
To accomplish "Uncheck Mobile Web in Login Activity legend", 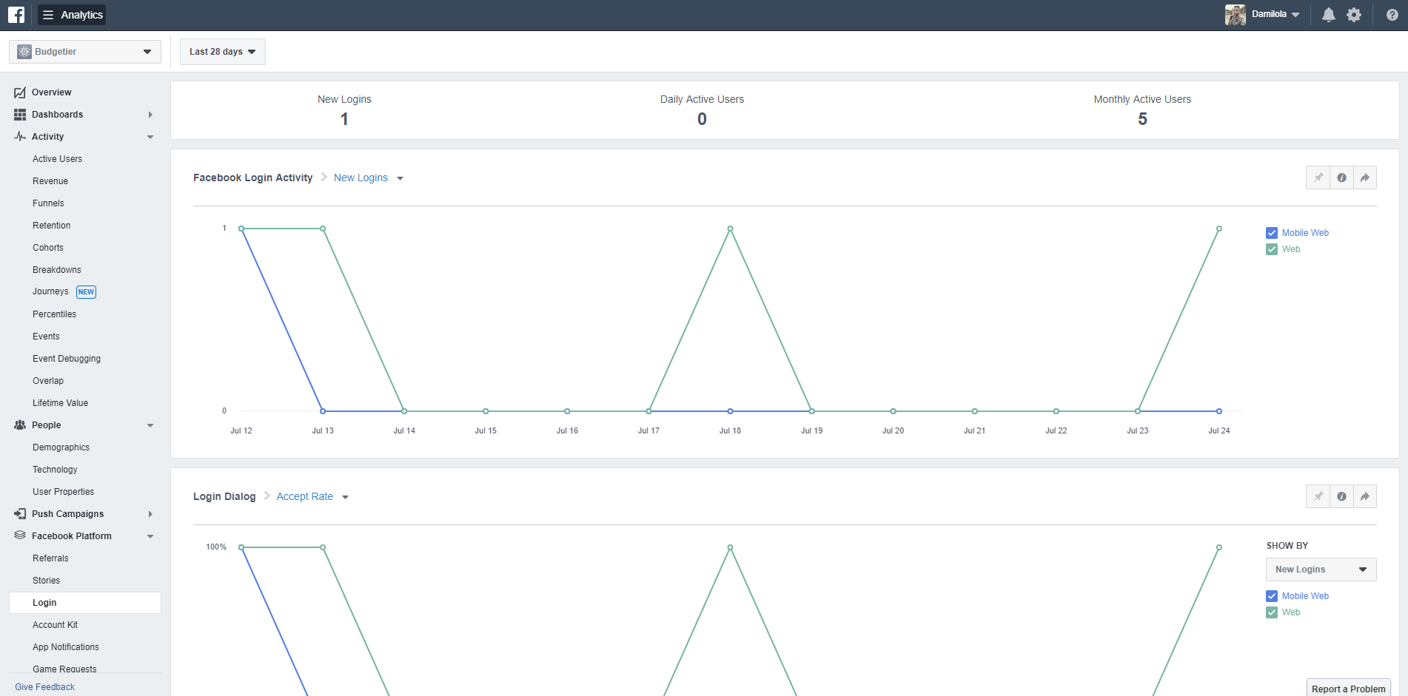I will click(x=1272, y=233).
